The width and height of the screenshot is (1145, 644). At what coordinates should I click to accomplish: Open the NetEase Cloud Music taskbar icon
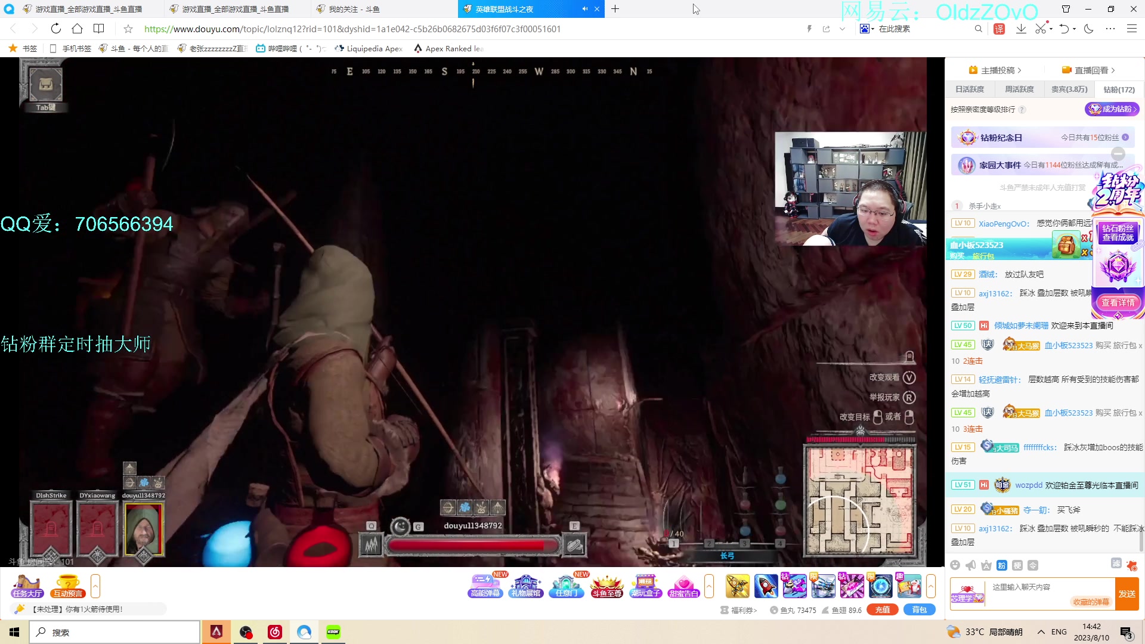pos(275,632)
